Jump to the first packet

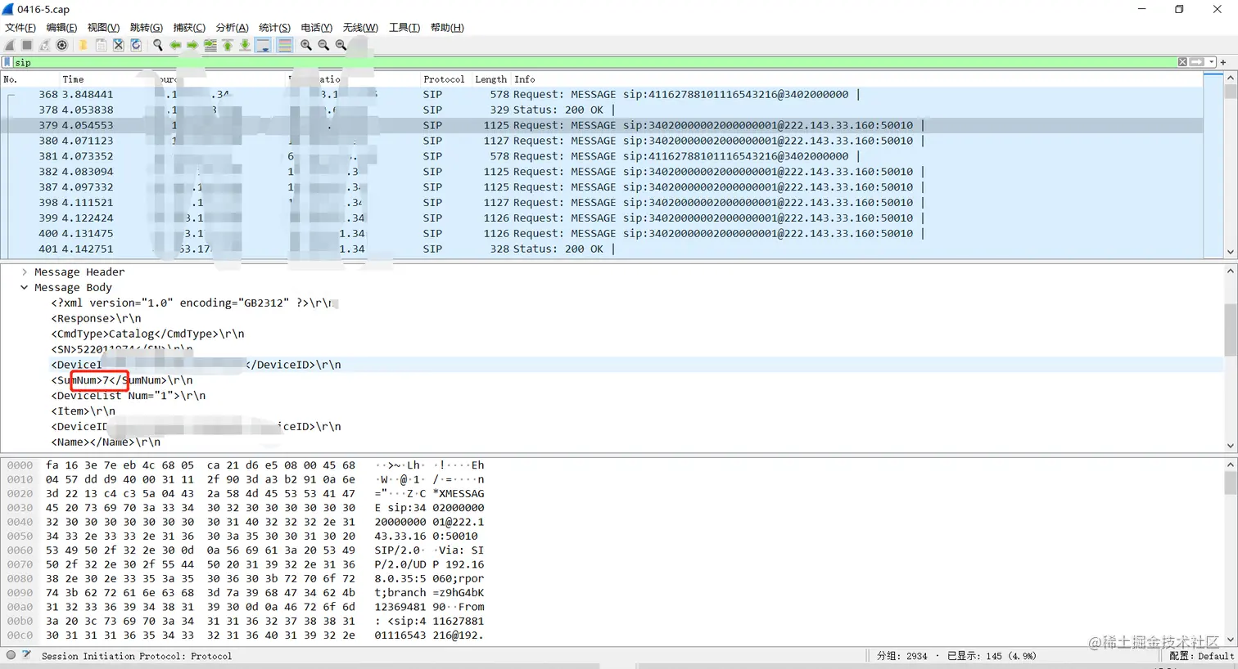click(228, 45)
